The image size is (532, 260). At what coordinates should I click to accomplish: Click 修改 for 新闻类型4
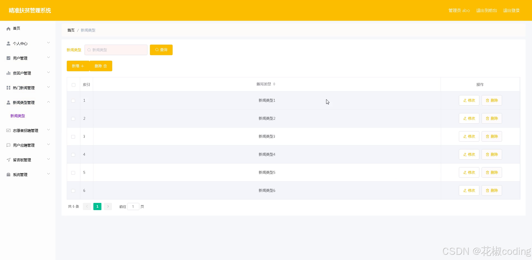coord(469,154)
